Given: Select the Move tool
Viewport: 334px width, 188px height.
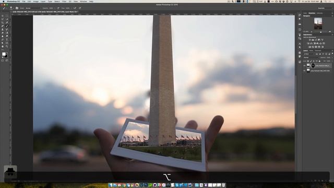Looking at the screenshot, I should click(3, 16).
